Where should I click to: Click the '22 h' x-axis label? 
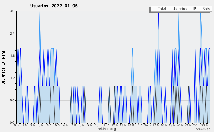(x=196, y=125)
